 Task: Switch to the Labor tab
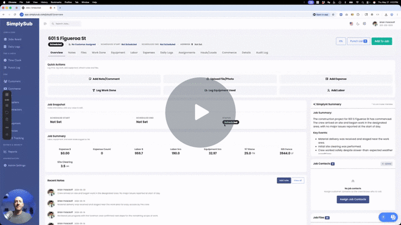pyautogui.click(x=134, y=52)
